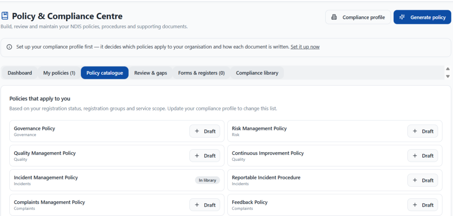Open the Compliance profile button
453x216 pixels.
358,17
